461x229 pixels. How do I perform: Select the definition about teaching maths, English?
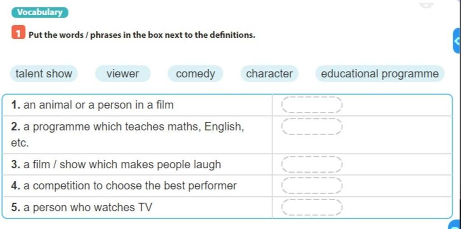(127, 135)
